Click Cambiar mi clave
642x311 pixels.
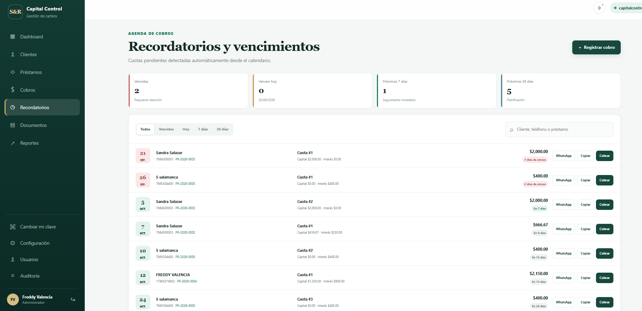pyautogui.click(x=42, y=227)
